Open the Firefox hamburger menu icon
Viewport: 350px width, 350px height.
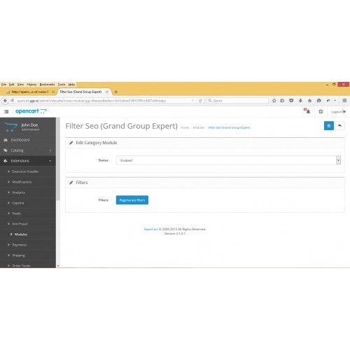[344, 101]
